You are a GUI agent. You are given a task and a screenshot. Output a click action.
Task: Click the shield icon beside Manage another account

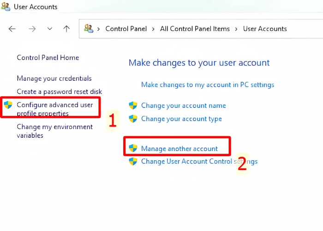(133, 148)
